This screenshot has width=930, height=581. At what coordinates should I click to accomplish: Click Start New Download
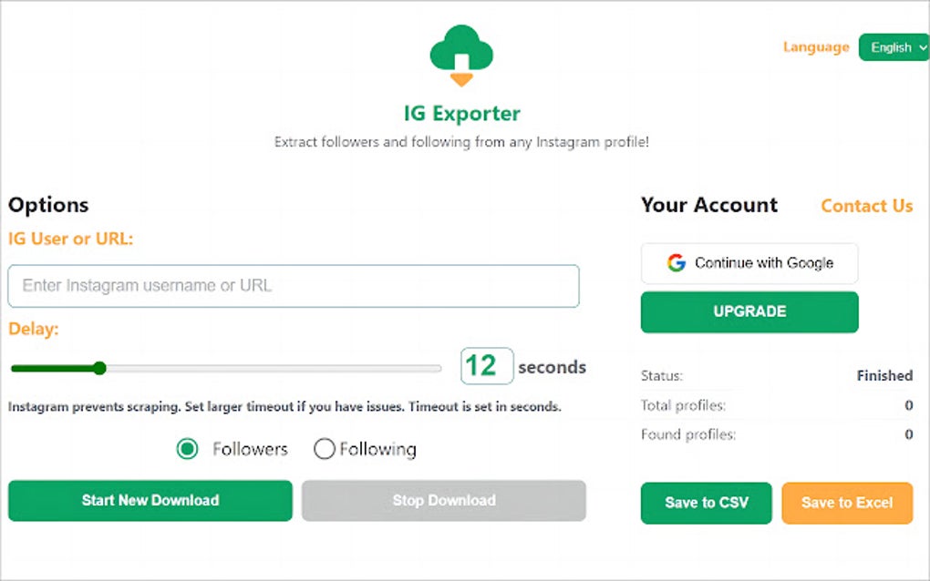click(x=150, y=500)
